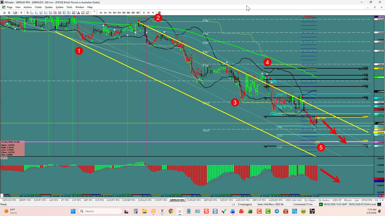Open Microsoft Word from the taskbar

coord(233,211)
